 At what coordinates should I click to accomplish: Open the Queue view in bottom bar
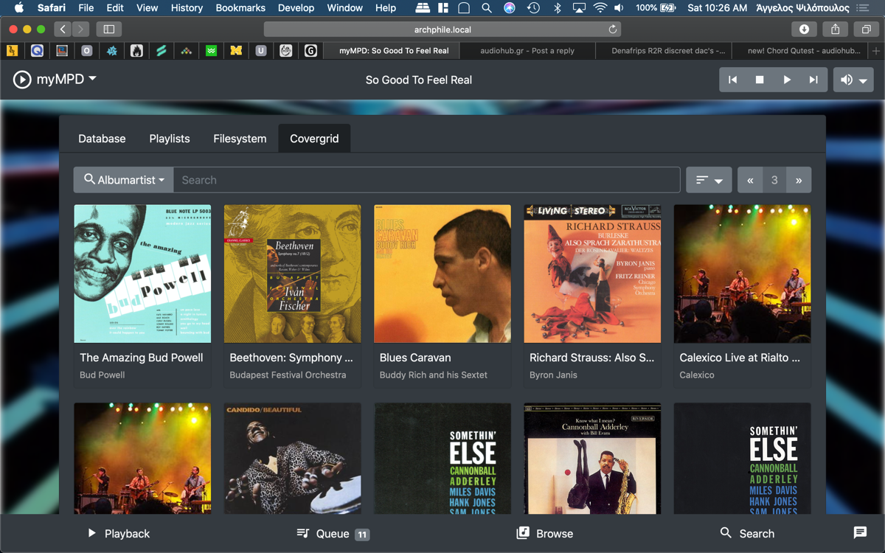pyautogui.click(x=332, y=534)
